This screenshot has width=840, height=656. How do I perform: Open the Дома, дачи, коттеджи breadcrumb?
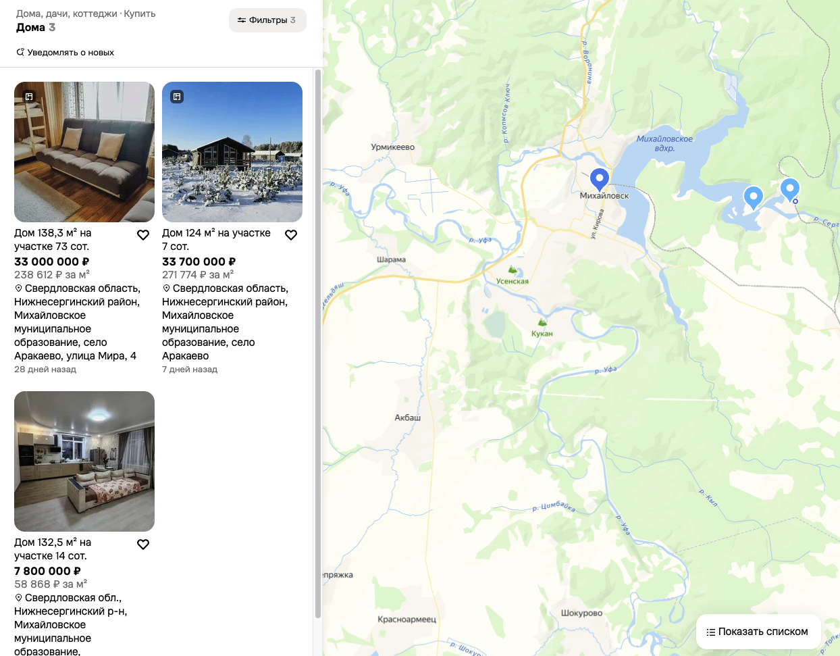[x=67, y=14]
